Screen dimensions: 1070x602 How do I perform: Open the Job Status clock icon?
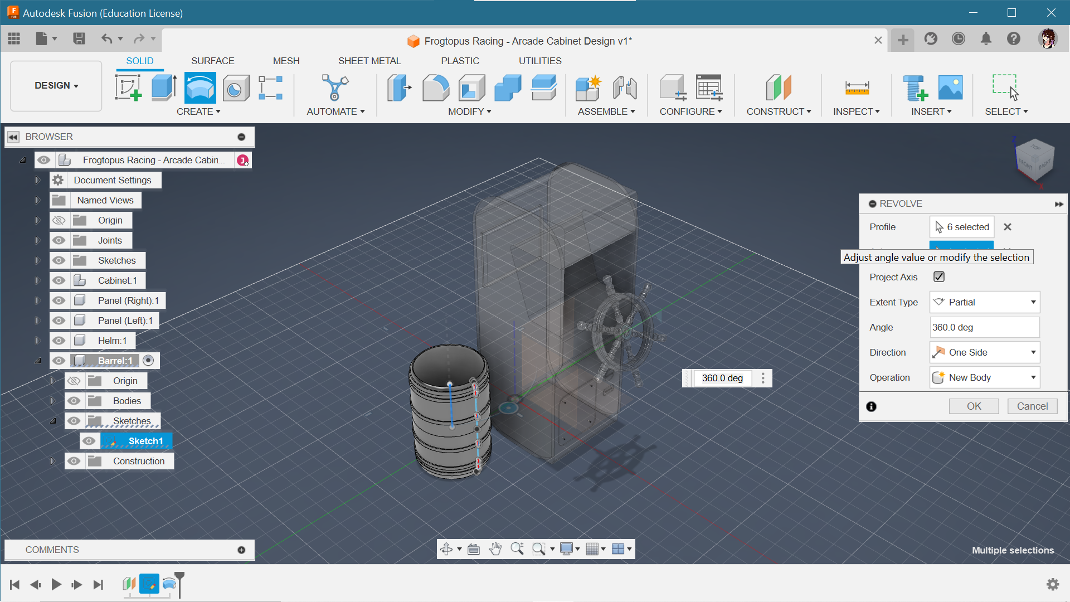pos(959,38)
